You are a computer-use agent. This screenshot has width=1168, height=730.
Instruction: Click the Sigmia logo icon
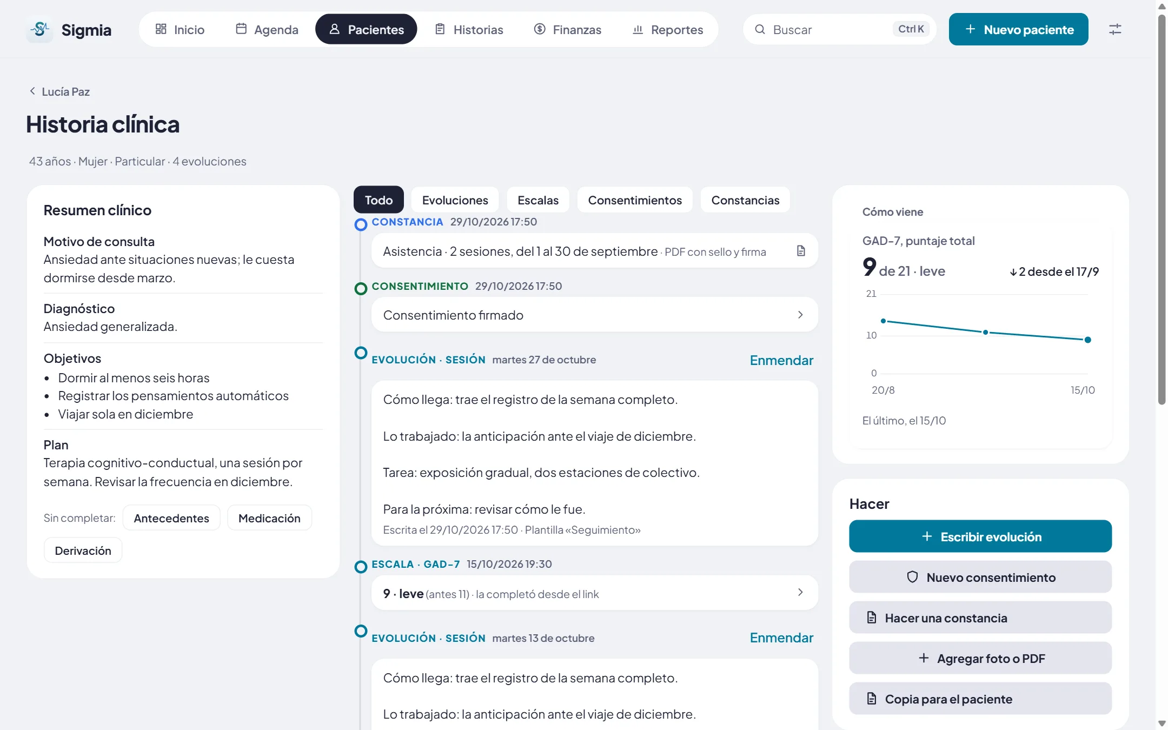coord(39,29)
